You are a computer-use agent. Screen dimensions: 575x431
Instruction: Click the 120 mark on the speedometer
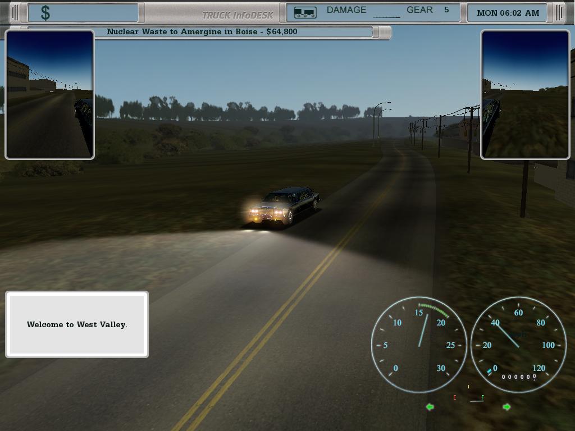pyautogui.click(x=539, y=368)
